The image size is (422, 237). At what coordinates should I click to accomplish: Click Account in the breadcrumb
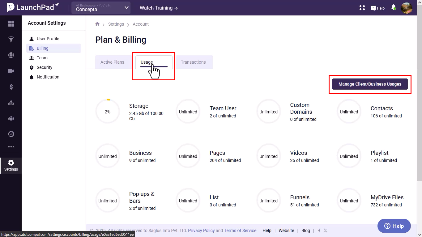click(141, 24)
